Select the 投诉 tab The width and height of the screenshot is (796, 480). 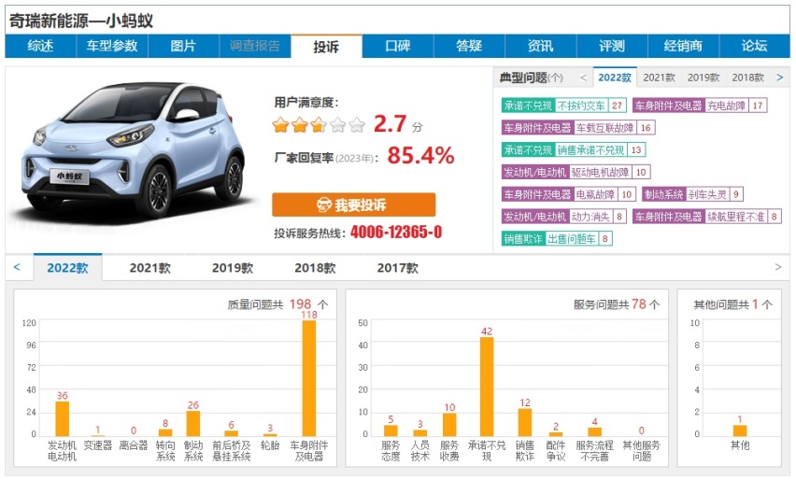326,46
